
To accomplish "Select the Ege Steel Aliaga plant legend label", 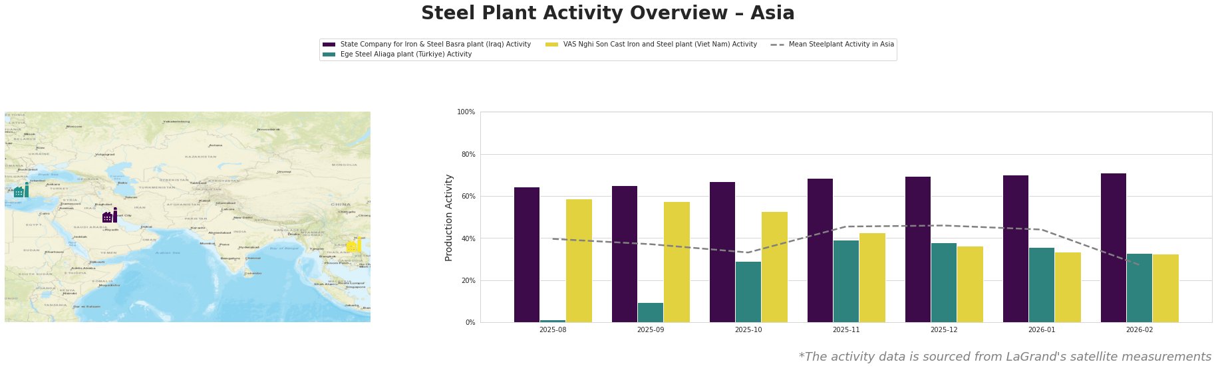I will [x=406, y=54].
